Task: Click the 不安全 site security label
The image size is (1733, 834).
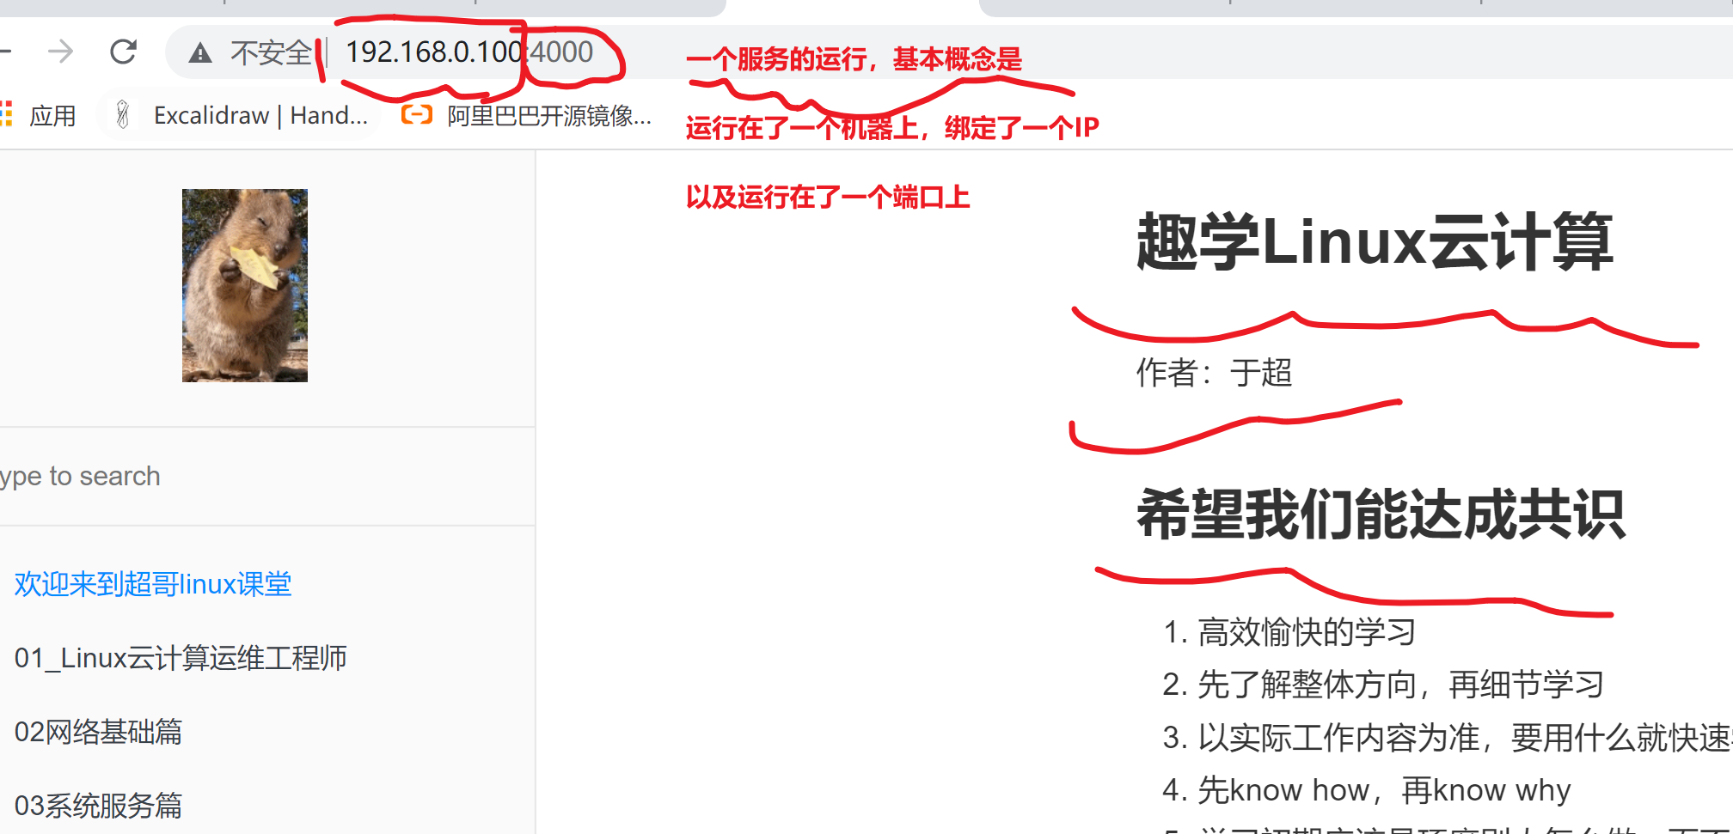Action: point(271,53)
